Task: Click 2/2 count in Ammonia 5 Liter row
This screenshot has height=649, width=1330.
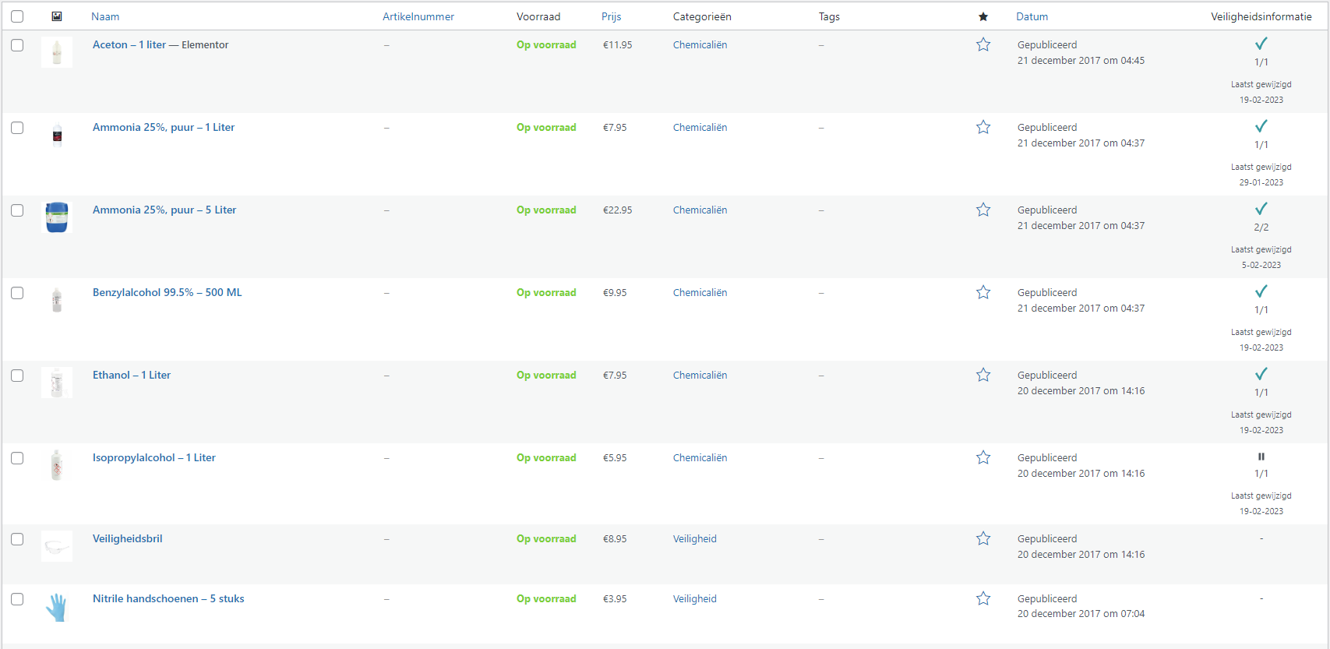Action: 1261,228
